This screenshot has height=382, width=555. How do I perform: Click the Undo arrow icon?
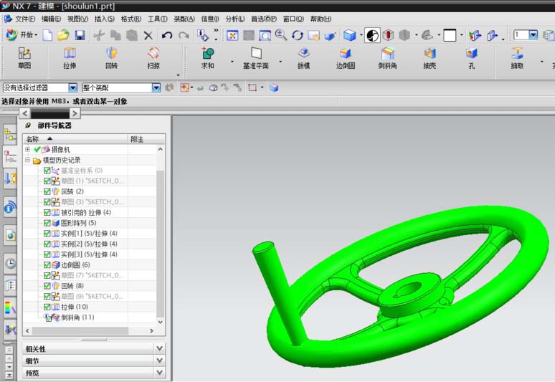[x=166, y=35]
